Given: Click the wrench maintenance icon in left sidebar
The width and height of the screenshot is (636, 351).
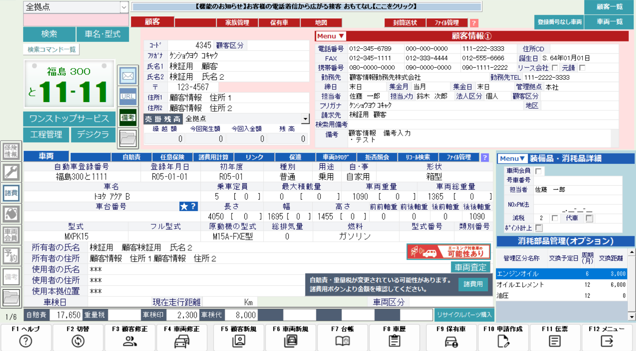Looking at the screenshot, I should click(x=11, y=172).
